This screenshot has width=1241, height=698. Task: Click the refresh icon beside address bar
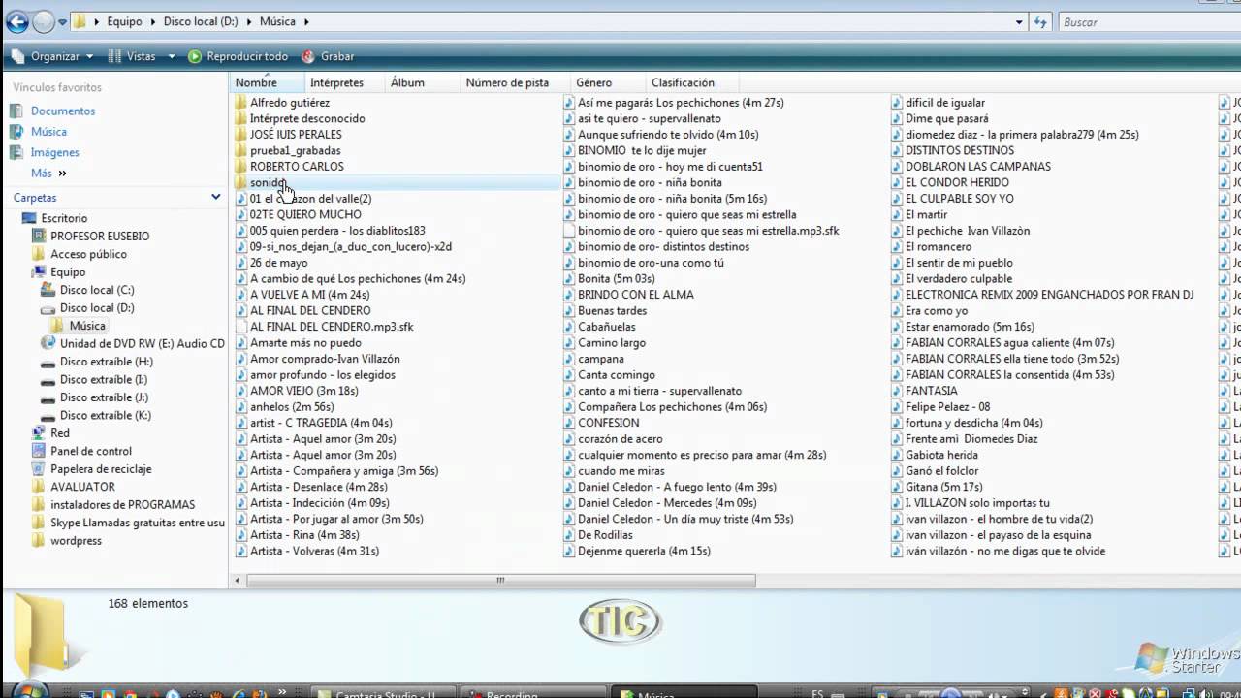point(1040,21)
